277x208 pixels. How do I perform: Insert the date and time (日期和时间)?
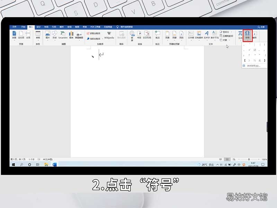(226, 36)
